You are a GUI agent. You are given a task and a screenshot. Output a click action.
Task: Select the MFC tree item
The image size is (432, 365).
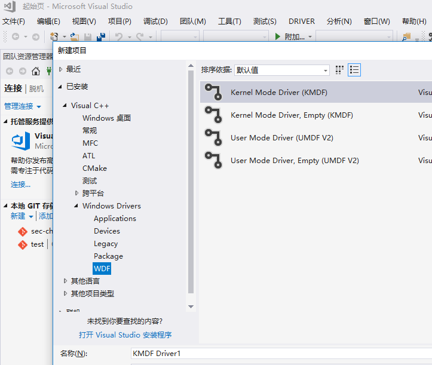click(x=90, y=143)
